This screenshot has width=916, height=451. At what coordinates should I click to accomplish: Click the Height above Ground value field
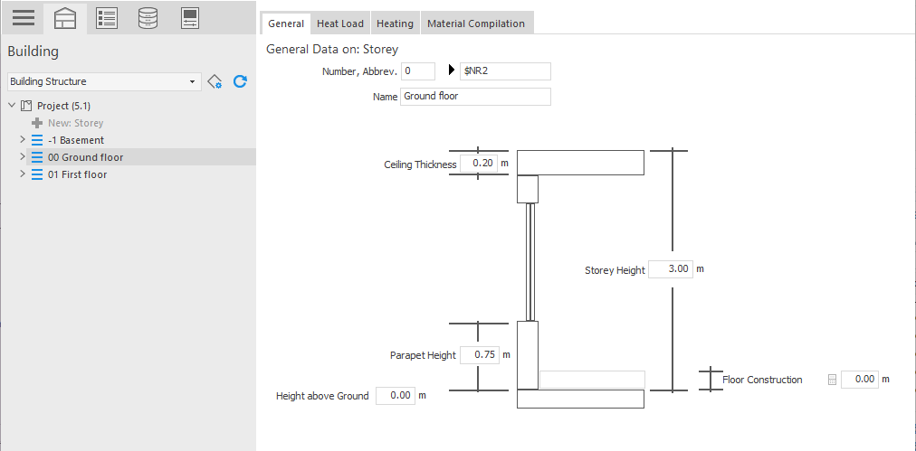[396, 395]
